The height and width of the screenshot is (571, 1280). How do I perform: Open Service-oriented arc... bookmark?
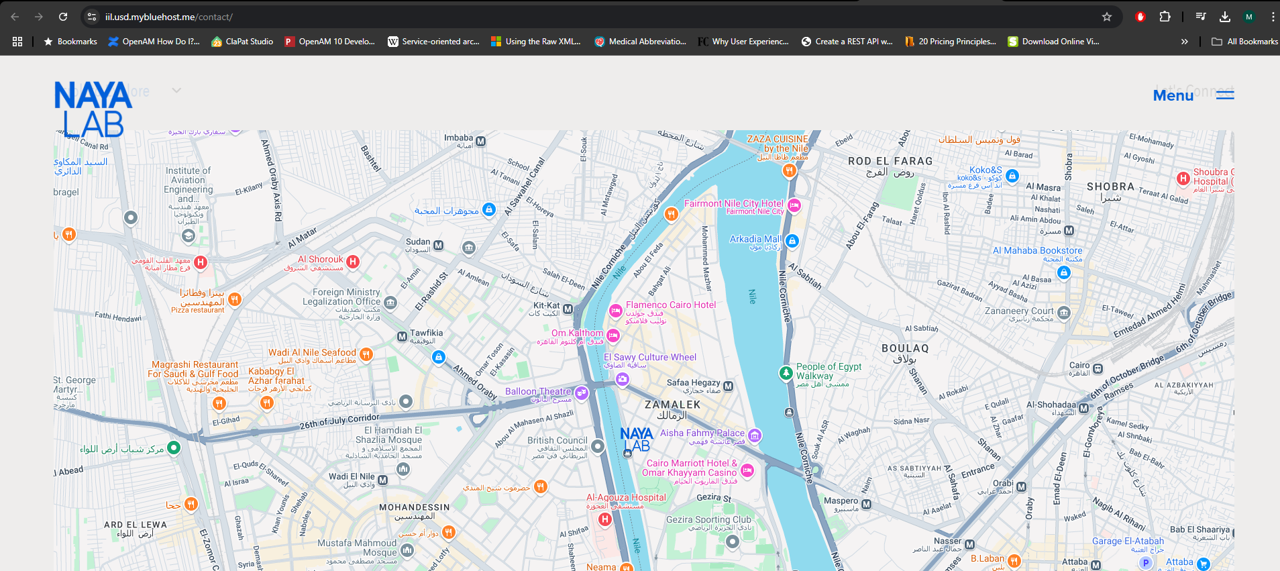(434, 42)
